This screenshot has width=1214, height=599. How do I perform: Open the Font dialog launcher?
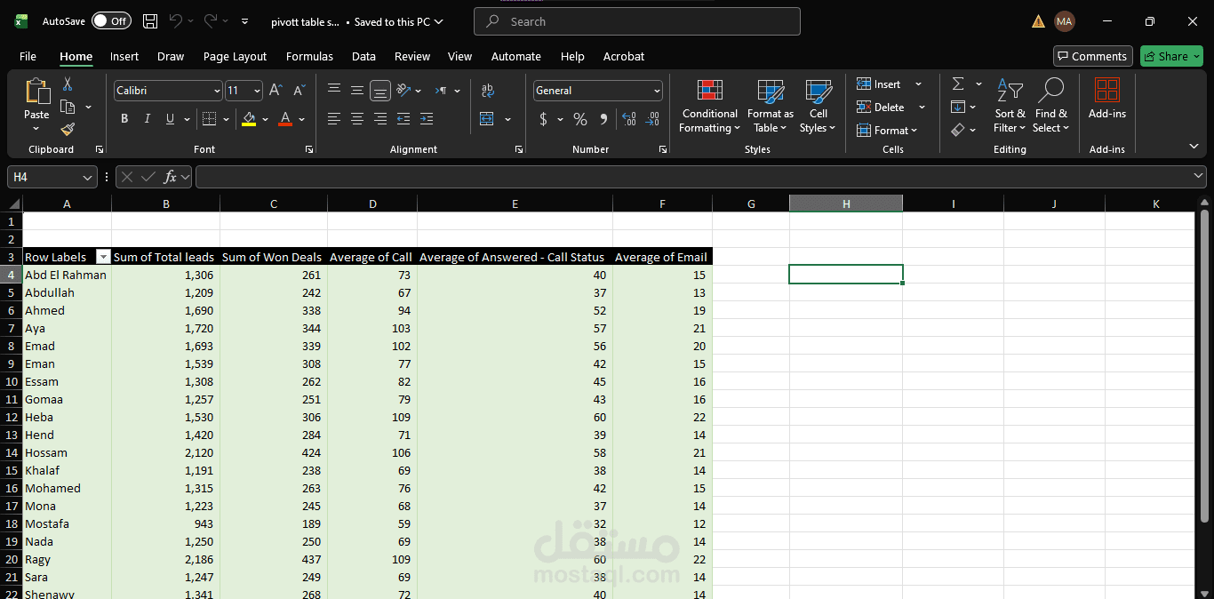pyautogui.click(x=309, y=149)
